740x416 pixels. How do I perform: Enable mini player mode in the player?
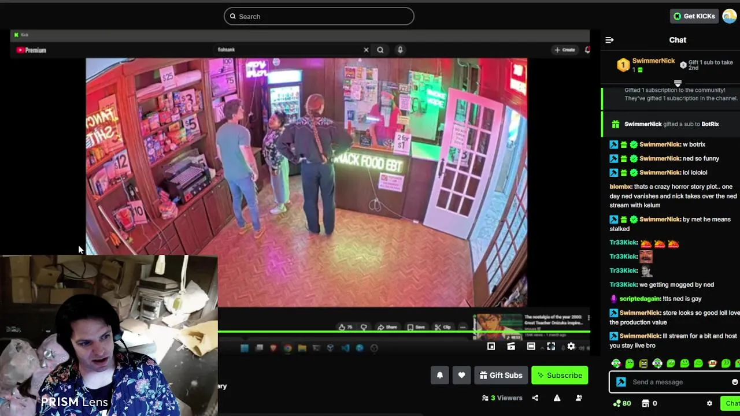[x=491, y=346]
